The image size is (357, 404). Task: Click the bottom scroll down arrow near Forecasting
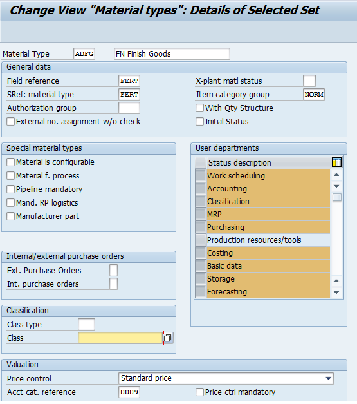click(x=336, y=292)
